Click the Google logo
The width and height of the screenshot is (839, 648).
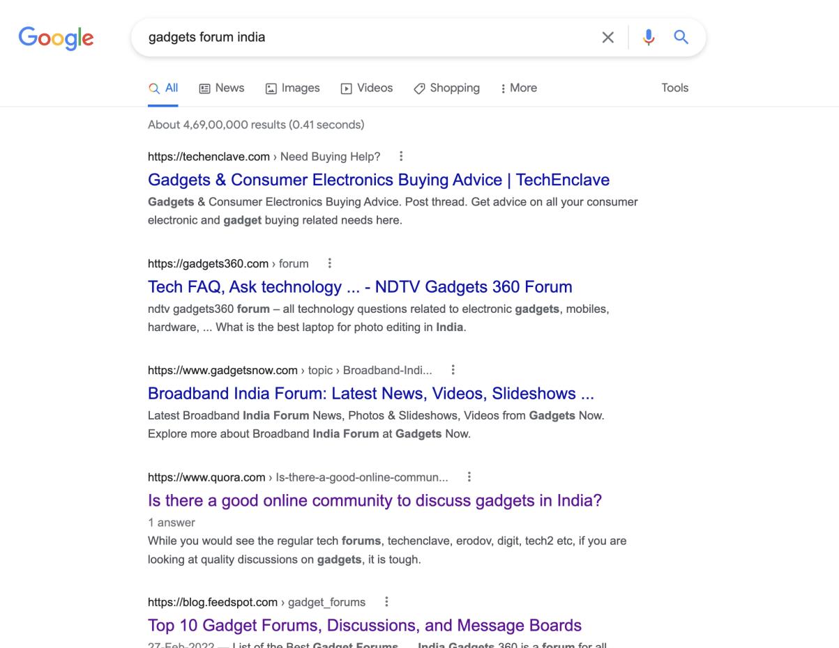tap(56, 38)
